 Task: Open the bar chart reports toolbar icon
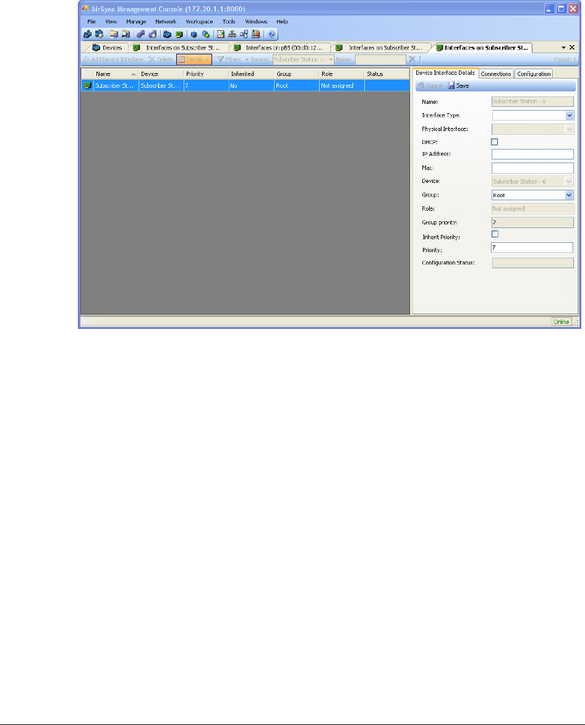(255, 34)
